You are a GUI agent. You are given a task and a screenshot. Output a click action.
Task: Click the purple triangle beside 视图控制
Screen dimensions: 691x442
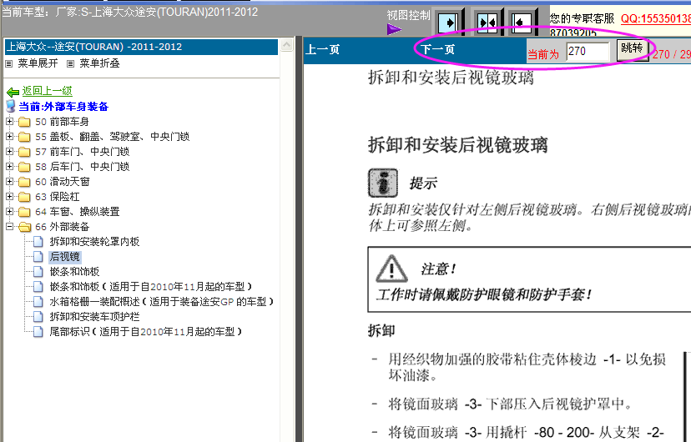click(x=394, y=29)
